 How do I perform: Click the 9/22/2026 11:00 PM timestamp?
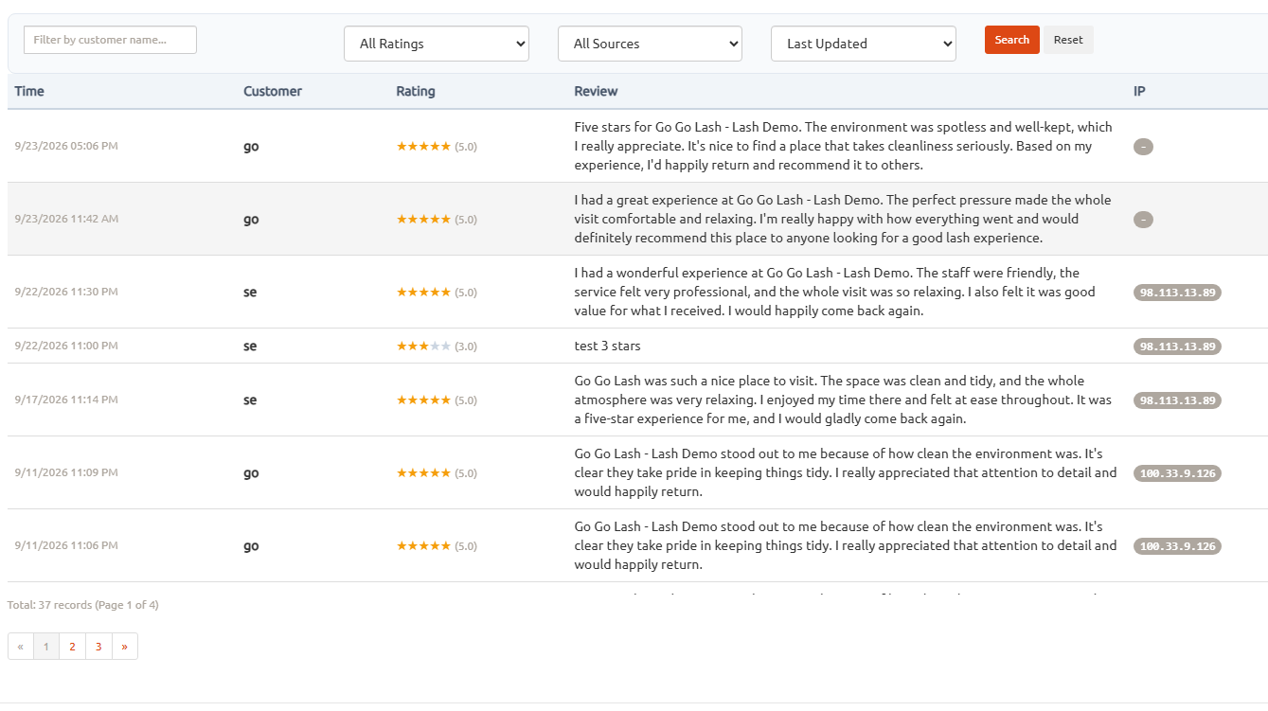(x=66, y=346)
